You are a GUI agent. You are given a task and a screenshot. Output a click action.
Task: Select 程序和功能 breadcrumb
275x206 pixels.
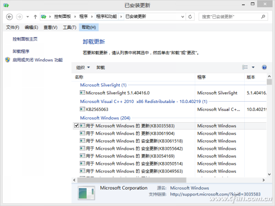[106, 16]
